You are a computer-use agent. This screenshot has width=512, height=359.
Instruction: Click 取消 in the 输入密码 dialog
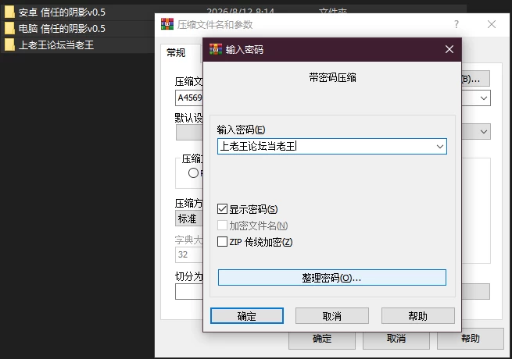pyautogui.click(x=332, y=315)
